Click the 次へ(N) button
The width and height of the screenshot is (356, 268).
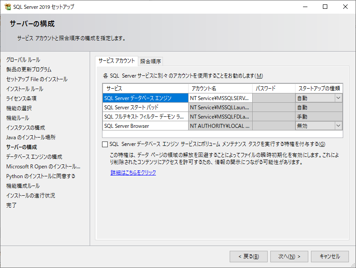coord(286,257)
